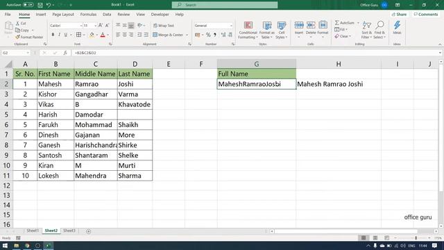Open the Calibri font name dropdown
The width and height of the screenshot is (444, 250).
click(x=81, y=26)
